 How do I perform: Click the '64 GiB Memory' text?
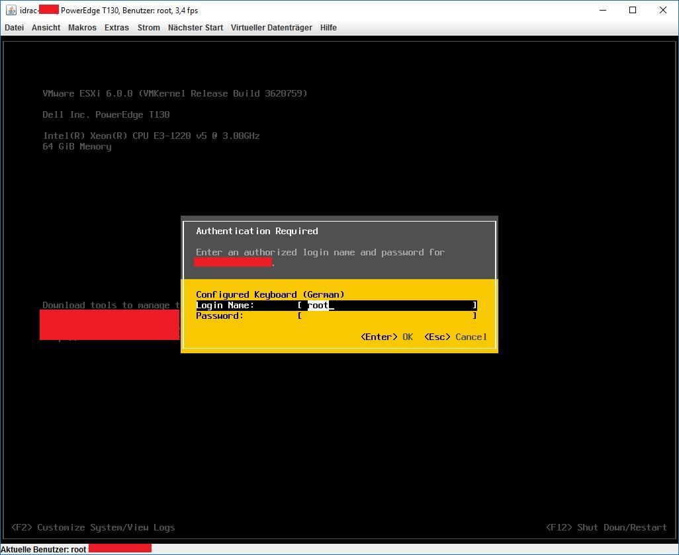[77, 147]
